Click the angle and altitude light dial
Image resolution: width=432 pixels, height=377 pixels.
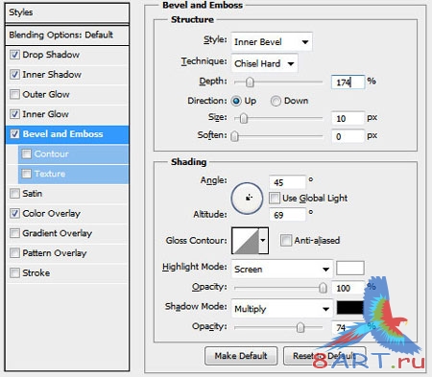pos(247,199)
